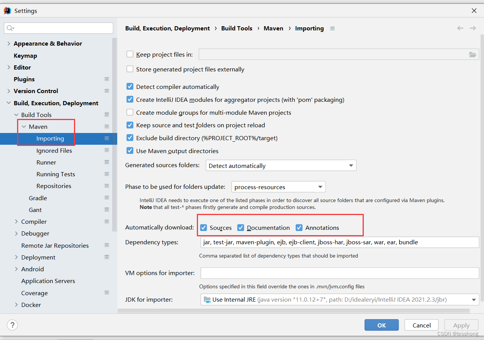Uncheck Exclude build directory option
Screen dimensions: 484x340
click(x=130, y=138)
